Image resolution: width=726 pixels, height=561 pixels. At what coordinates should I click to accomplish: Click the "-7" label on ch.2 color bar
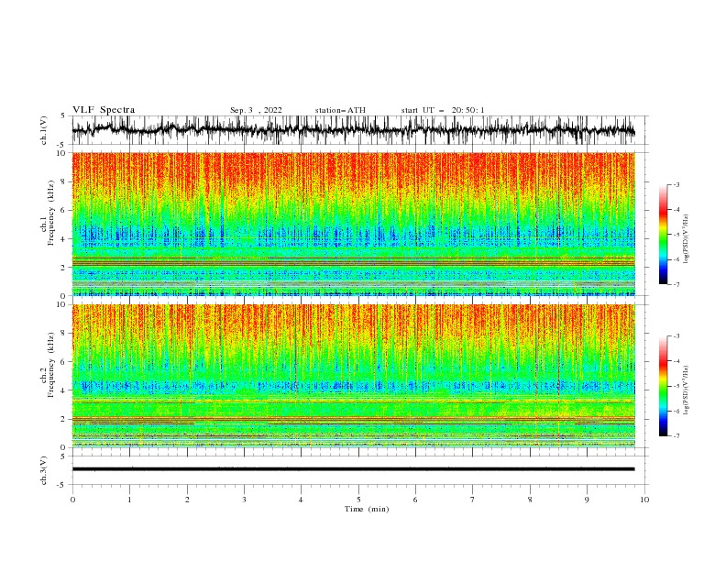tap(676, 436)
